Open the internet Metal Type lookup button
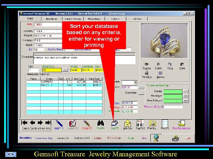 tap(185, 96)
